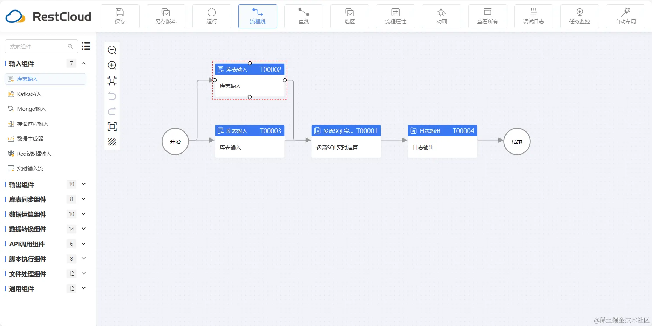This screenshot has width=652, height=326.
Task: Select 库表输入 component in sidebar
Action: tap(46, 79)
